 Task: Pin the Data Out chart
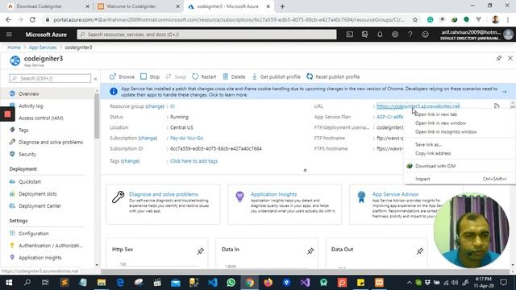[419, 251]
